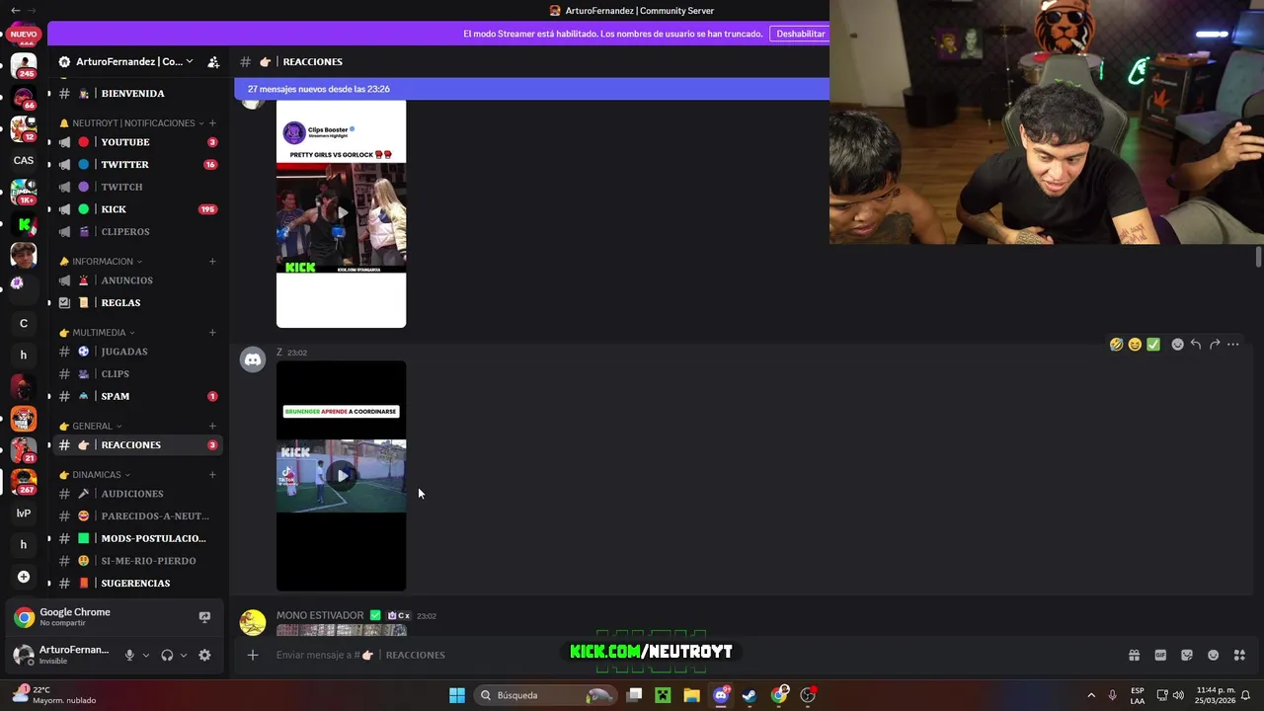Play the Pretty Girls vs Gorlock video
The height and width of the screenshot is (711, 1264).
tap(342, 212)
